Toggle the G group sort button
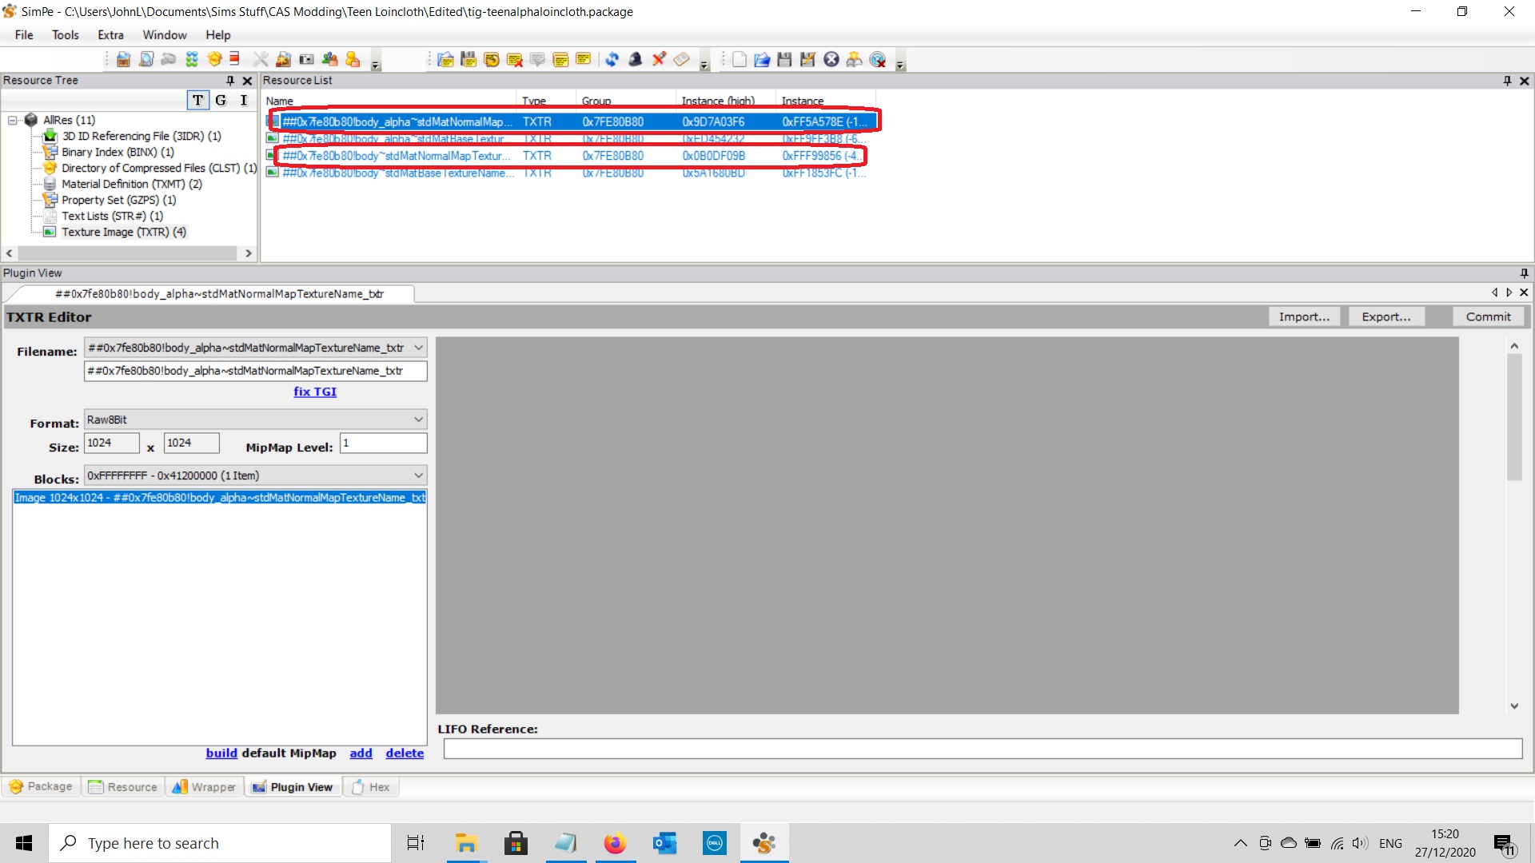This screenshot has height=863, width=1535. point(221,100)
